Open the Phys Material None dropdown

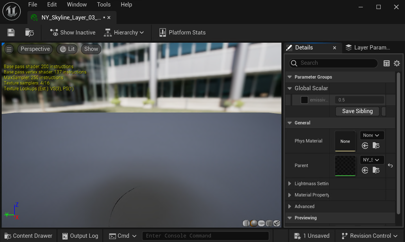pyautogui.click(x=372, y=135)
